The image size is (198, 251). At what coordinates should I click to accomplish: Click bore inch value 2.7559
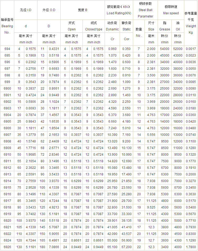pos(31,181)
